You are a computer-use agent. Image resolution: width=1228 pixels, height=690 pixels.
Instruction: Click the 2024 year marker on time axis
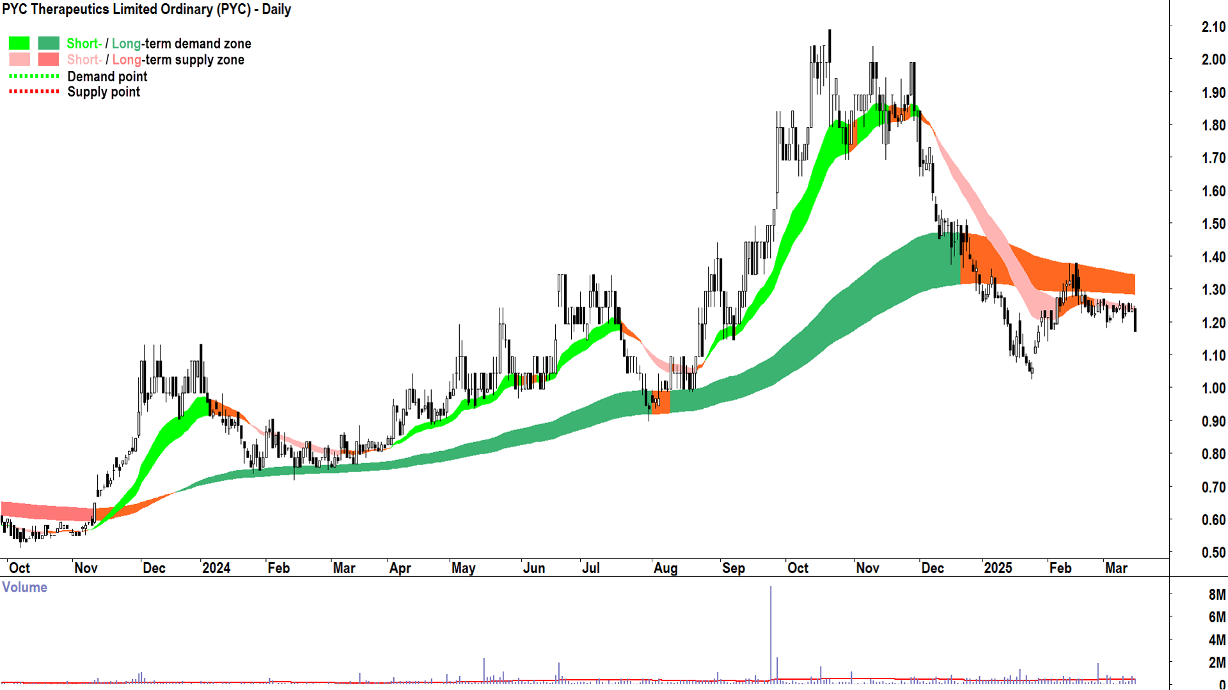(216, 568)
